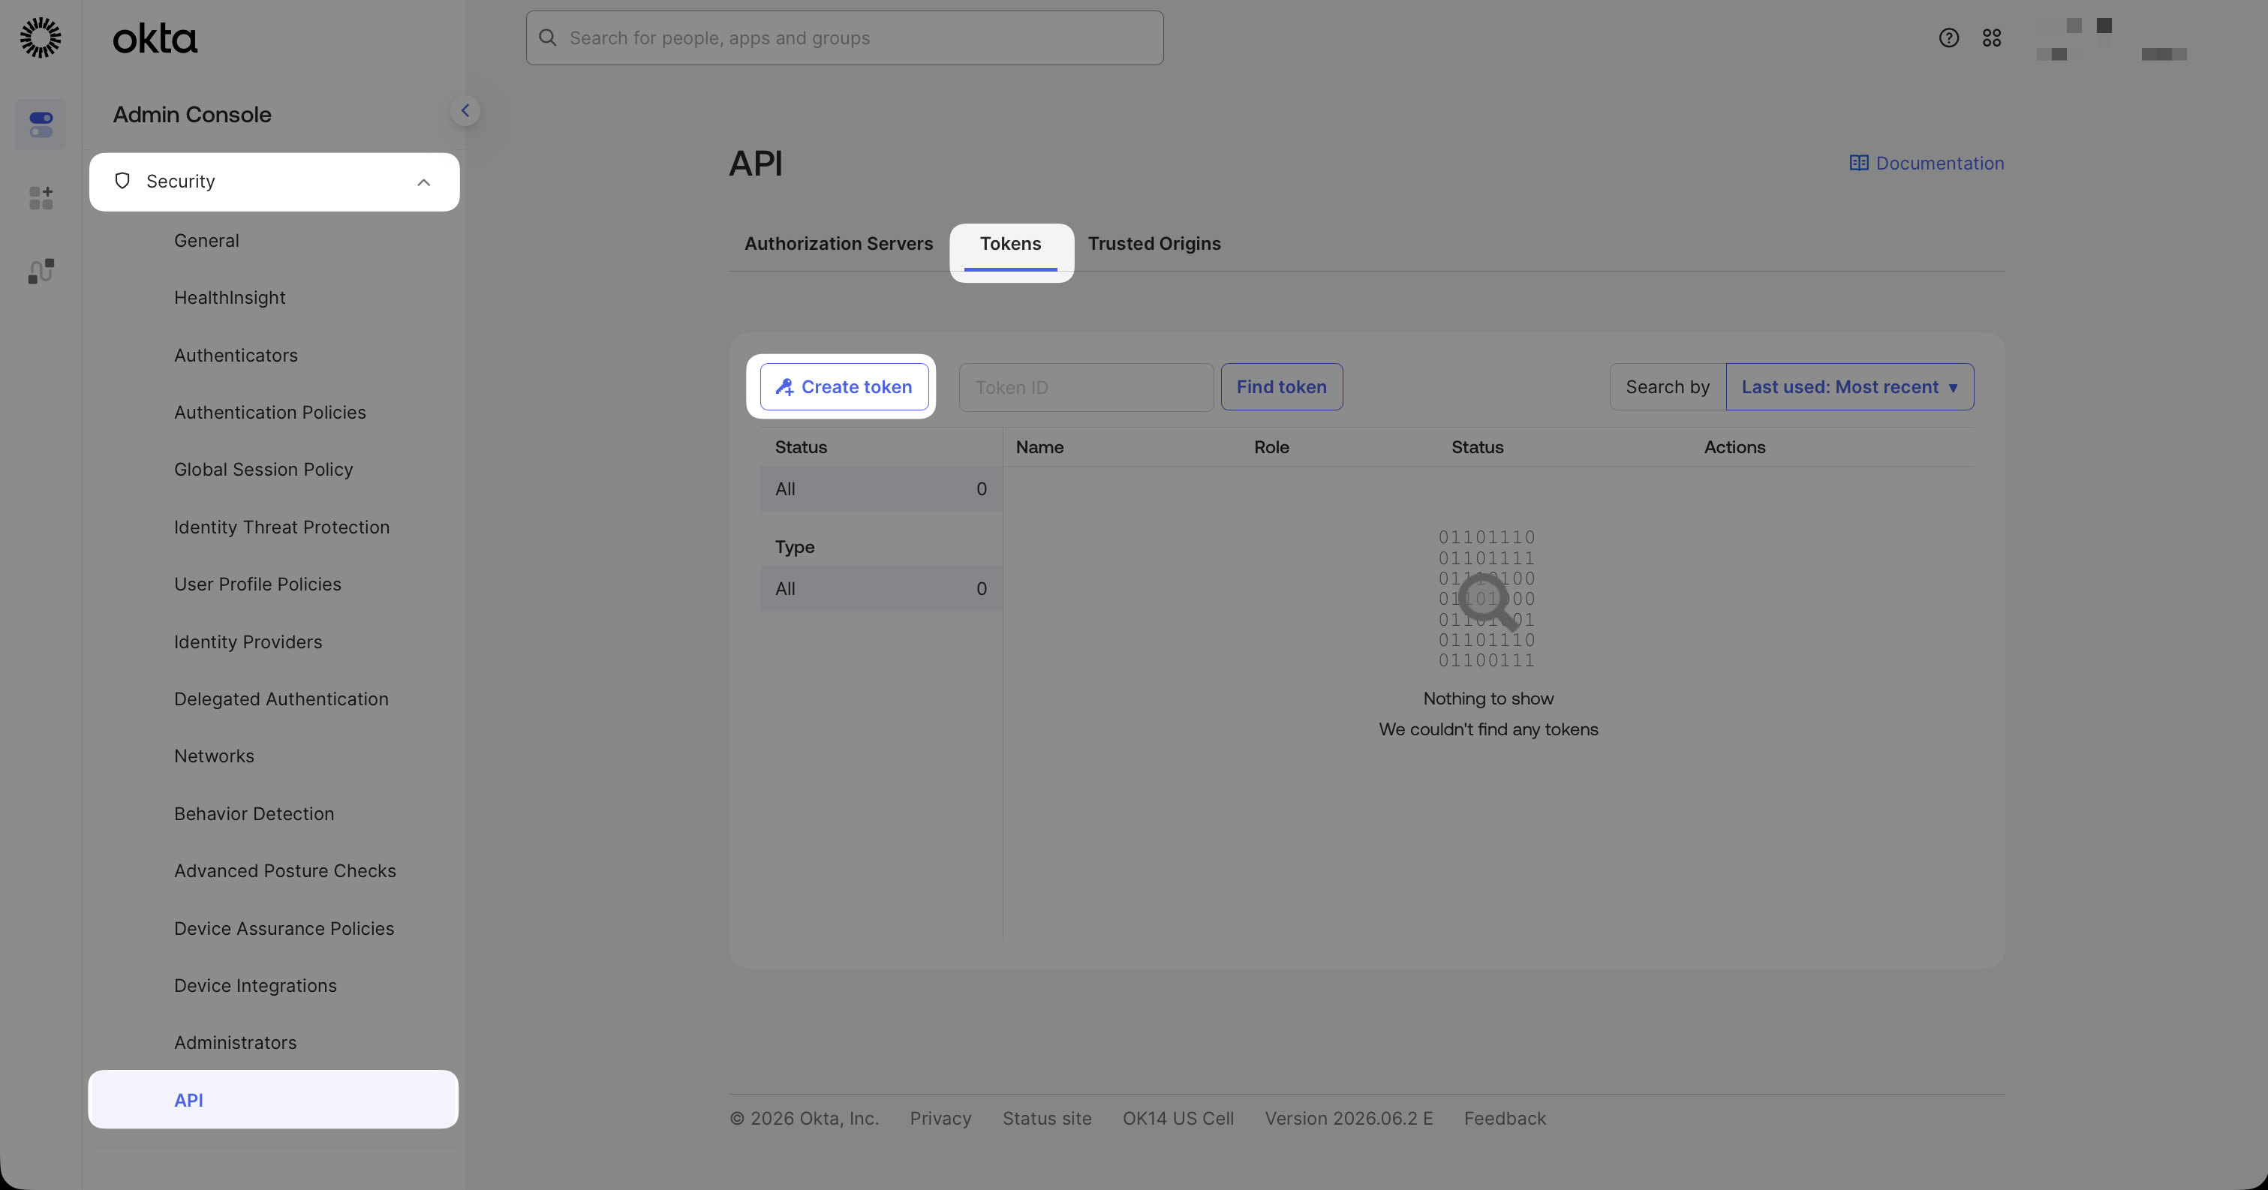2268x1190 pixels.
Task: Open the Documentation link
Action: click(1927, 163)
